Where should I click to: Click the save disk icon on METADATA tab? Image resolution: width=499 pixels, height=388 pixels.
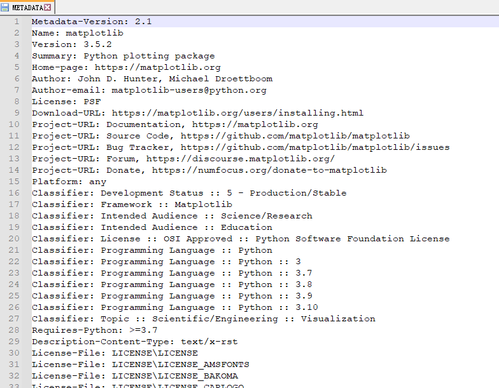5,8
